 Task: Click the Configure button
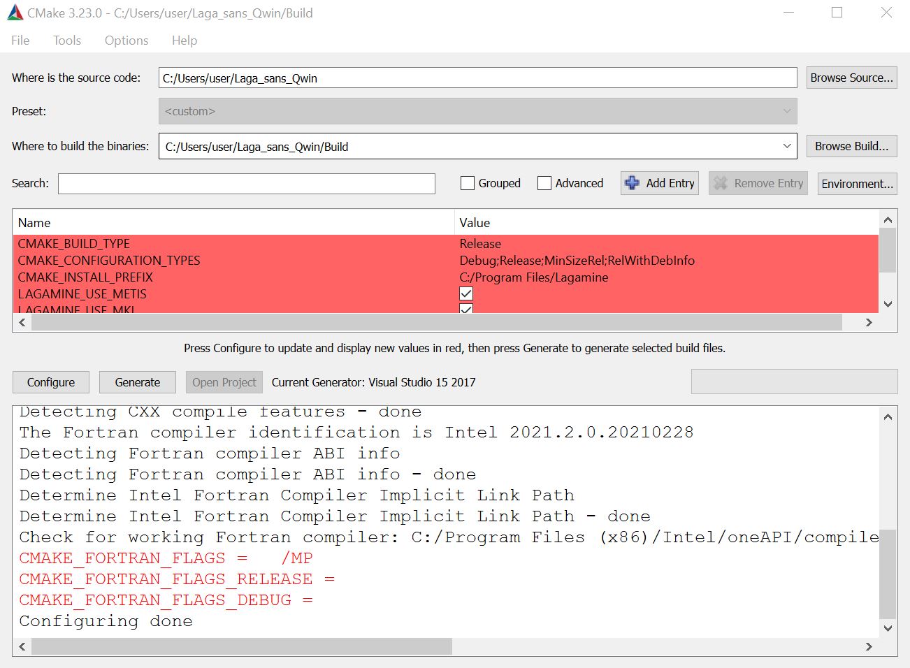[x=51, y=382]
